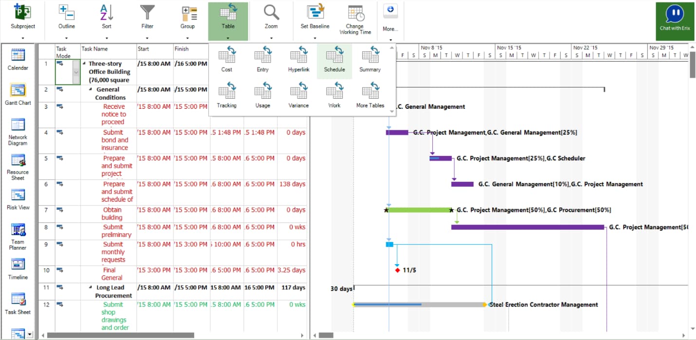Collapse Long Lead Procurement group

point(91,288)
